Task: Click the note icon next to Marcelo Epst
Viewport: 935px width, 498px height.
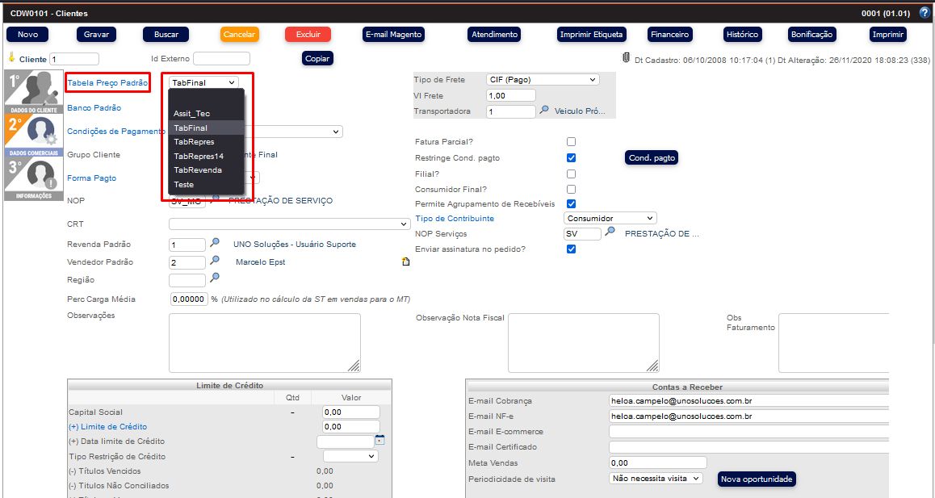Action: (405, 262)
